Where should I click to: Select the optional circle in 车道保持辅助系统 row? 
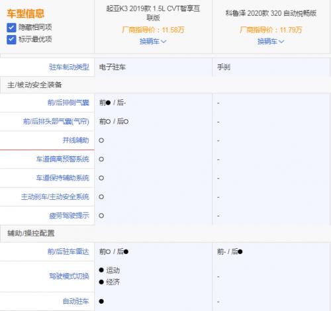click(x=101, y=178)
